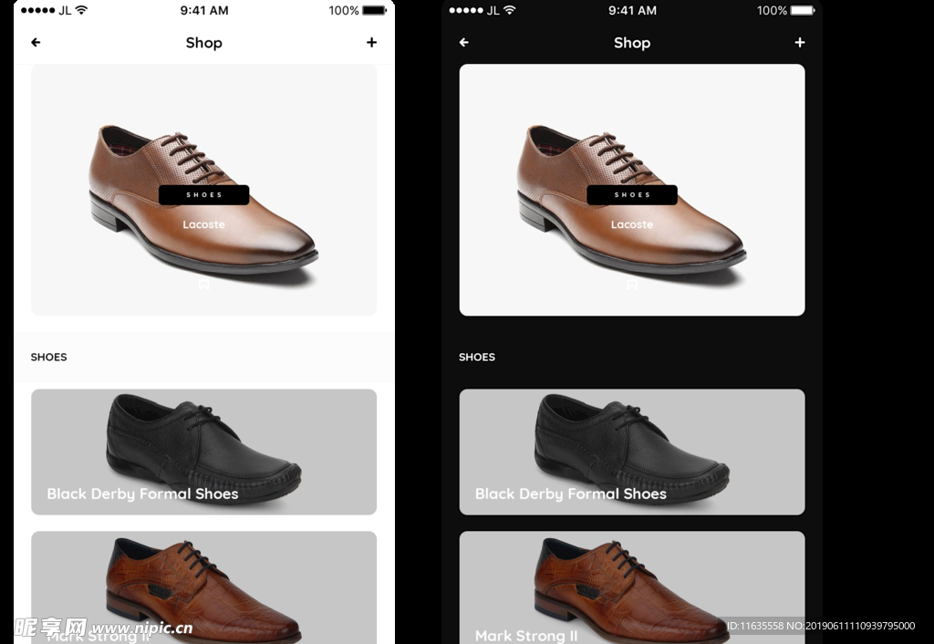The image size is (934, 644).
Task: Select the Lacoste label on the light card
Action: tap(203, 224)
